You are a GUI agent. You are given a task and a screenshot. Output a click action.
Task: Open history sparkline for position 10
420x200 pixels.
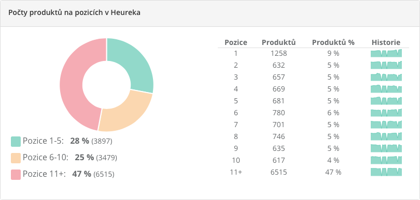386,160
